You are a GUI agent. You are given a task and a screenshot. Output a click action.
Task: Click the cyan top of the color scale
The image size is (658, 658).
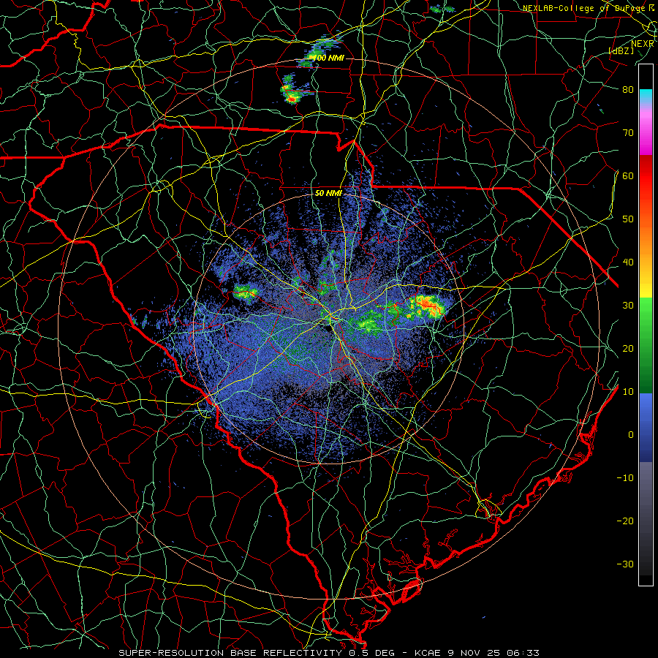tap(646, 96)
